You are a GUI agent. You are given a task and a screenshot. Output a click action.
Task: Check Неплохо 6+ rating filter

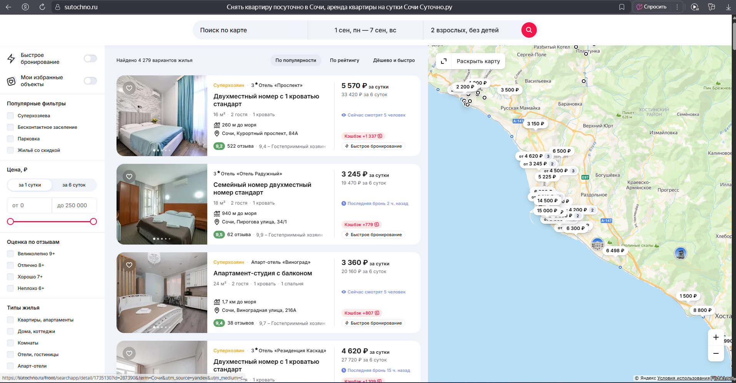point(10,288)
